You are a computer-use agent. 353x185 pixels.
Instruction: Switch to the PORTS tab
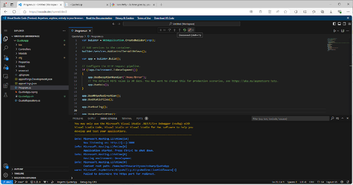tap(139, 118)
